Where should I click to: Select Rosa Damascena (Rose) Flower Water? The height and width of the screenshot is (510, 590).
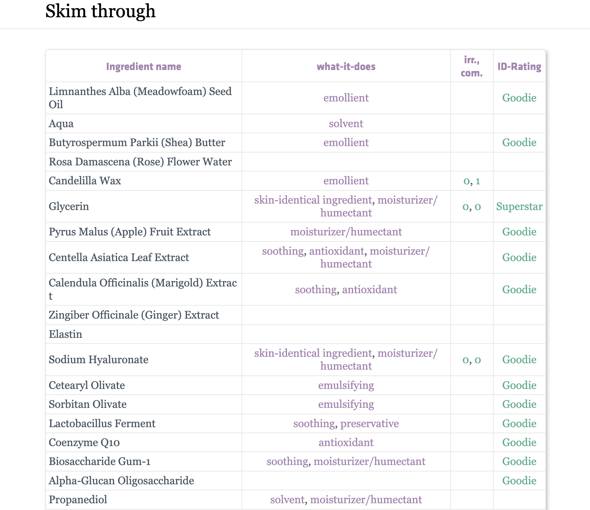(x=140, y=162)
